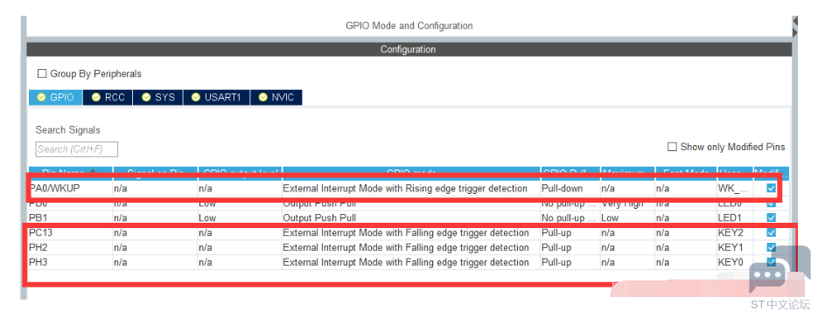The image size is (818, 318).
Task: Click the Pull-up cell in the PH3 row
Action: click(570, 262)
